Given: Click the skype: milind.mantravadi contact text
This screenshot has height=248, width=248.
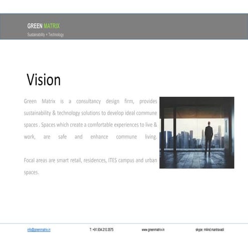Looking at the screenshot, I should tap(210, 229).
